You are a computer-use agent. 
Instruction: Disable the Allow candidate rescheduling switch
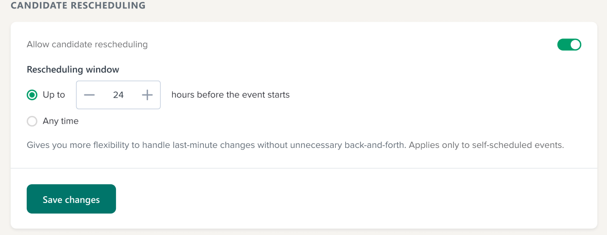[569, 45]
